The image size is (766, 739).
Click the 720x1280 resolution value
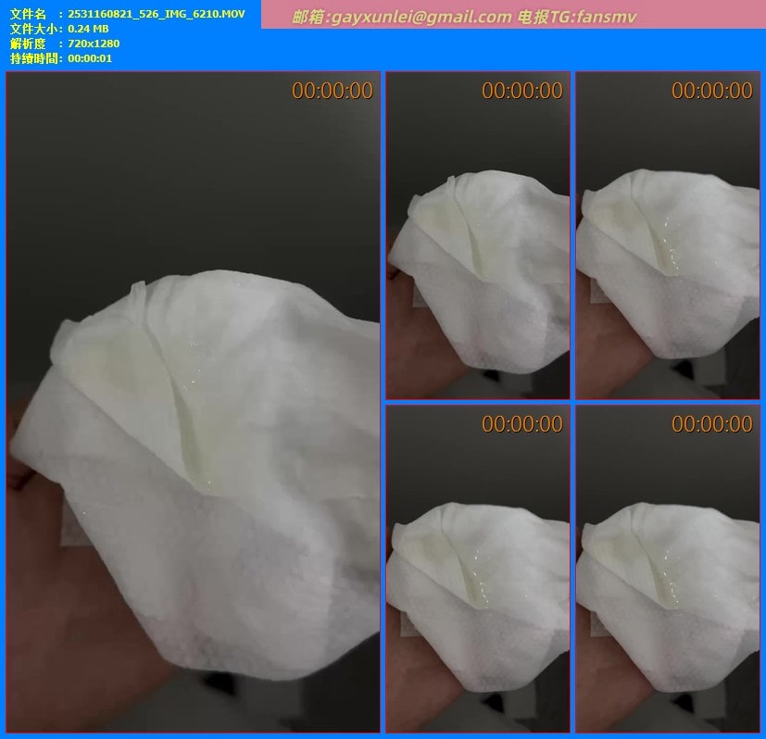tap(94, 44)
